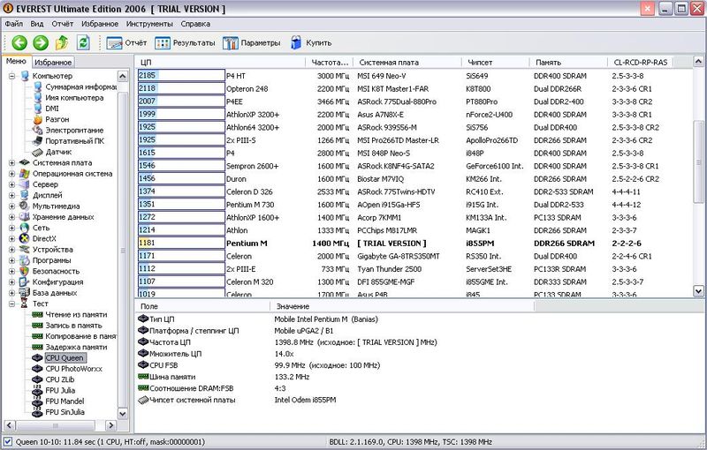This screenshot has width=707, height=450.
Task: Click tree horizontal scroll right arrow
Action: point(111,424)
